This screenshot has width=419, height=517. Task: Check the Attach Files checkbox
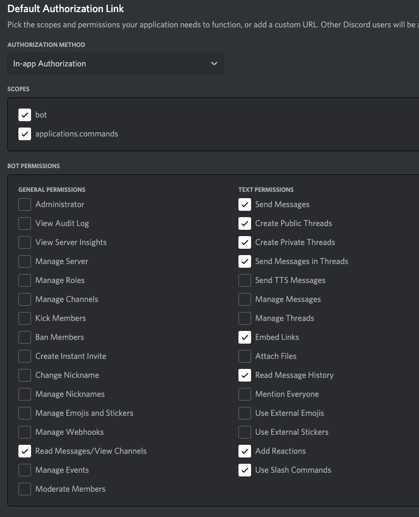(245, 356)
